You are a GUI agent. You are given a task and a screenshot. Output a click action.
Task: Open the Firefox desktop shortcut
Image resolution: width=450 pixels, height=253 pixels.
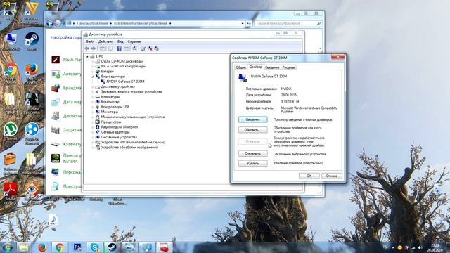tap(32, 73)
